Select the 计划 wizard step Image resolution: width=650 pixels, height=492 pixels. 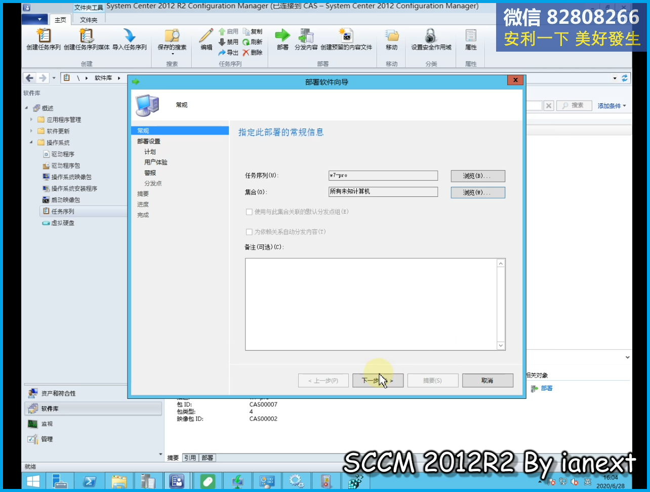coord(150,152)
